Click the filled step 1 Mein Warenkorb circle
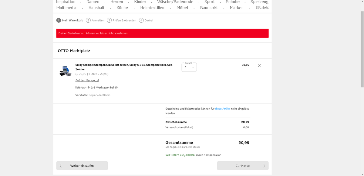 [x=58, y=20]
